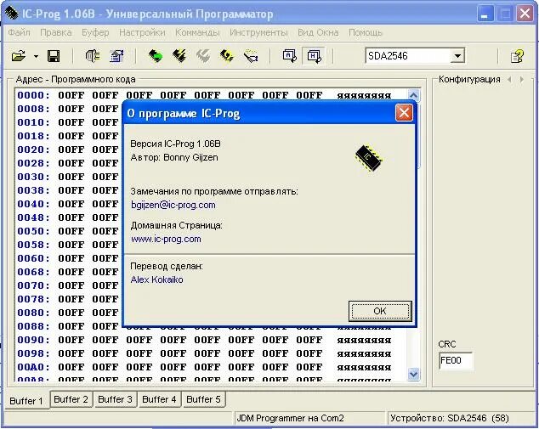Open hardware settings chip icon
Screen dimensions: 539x429
(93, 56)
